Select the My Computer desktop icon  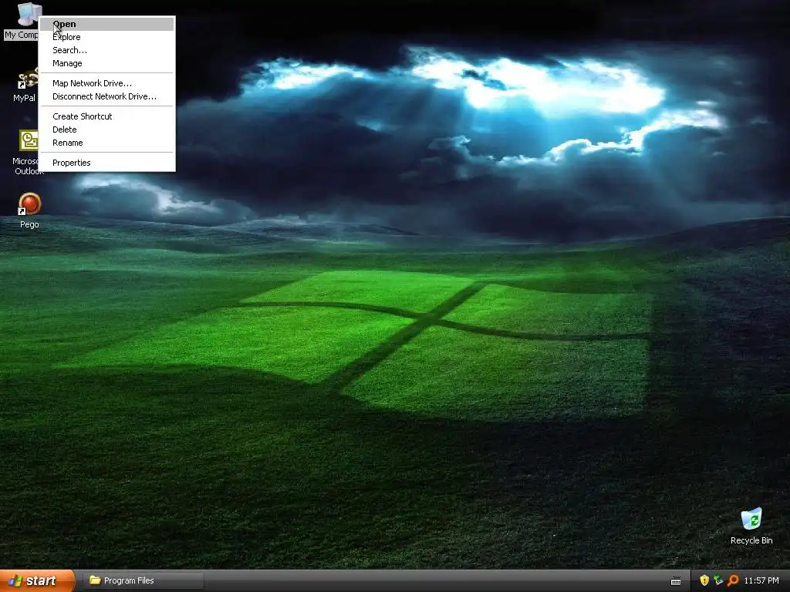[21, 20]
